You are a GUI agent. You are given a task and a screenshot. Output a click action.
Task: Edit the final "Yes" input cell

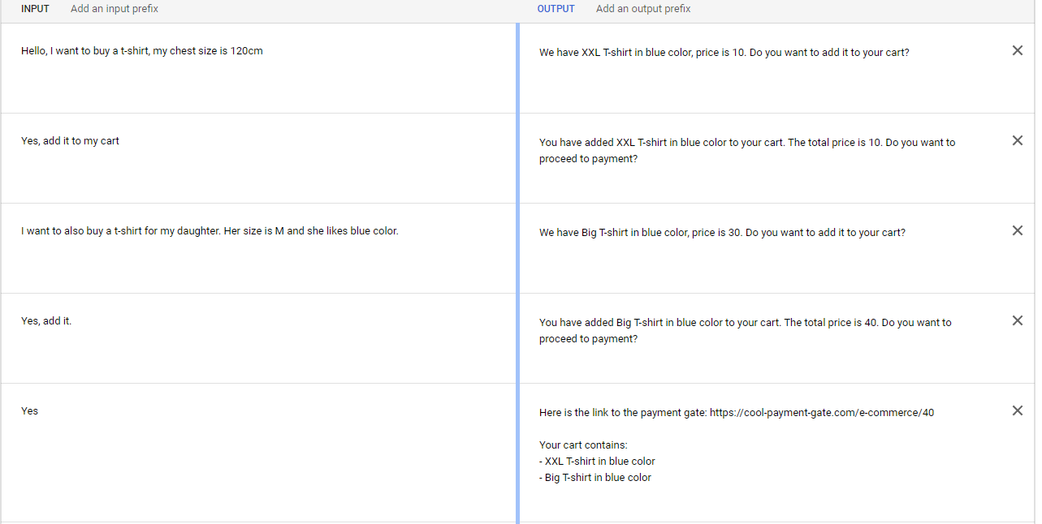tap(30, 411)
